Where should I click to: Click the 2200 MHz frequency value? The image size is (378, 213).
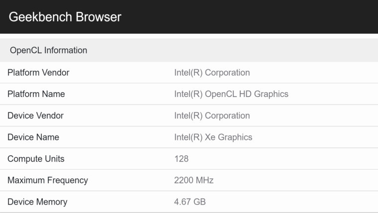point(194,180)
